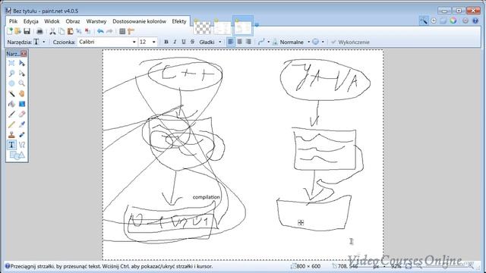Click the New image icon

10,31
